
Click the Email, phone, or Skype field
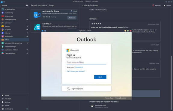coord(86,62)
